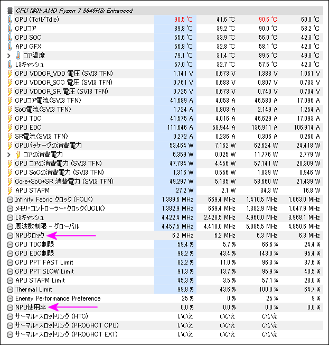Select the APU GFX sensor label
Screen dimensions: 329x345
(x=29, y=47)
